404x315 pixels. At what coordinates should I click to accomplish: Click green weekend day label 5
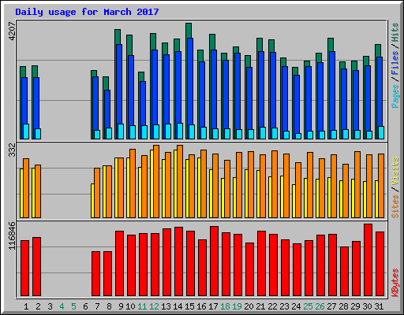73,306
